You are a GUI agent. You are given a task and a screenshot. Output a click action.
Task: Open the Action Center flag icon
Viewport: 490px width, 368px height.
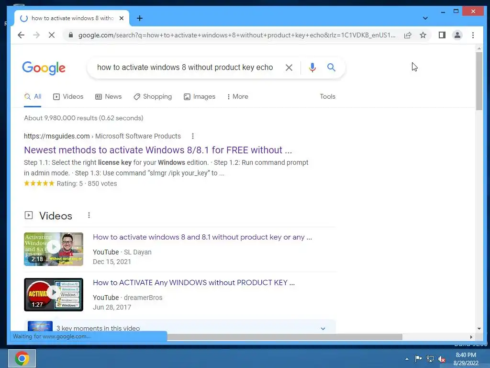[418, 358]
